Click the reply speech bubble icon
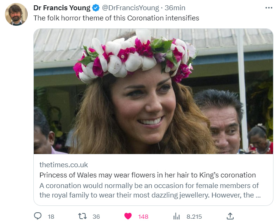Screen dimensions: 278x224 (38, 216)
